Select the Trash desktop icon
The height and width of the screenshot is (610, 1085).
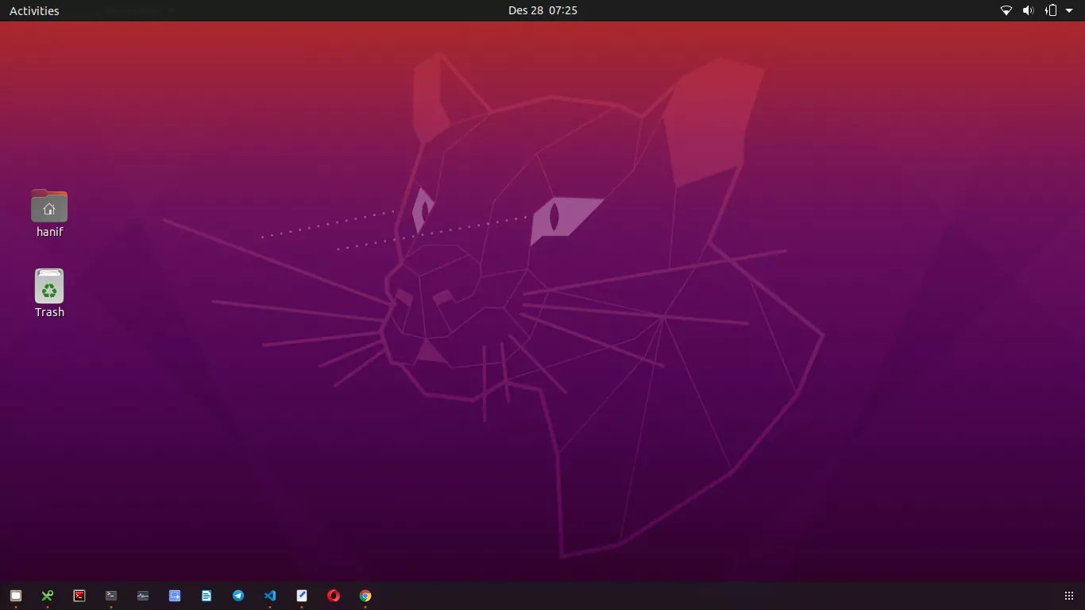click(49, 286)
